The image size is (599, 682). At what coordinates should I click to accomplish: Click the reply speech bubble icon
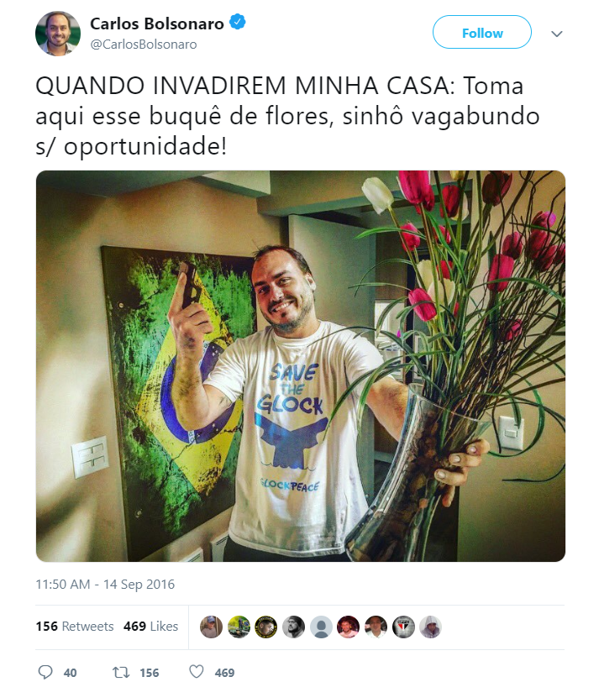tap(45, 672)
